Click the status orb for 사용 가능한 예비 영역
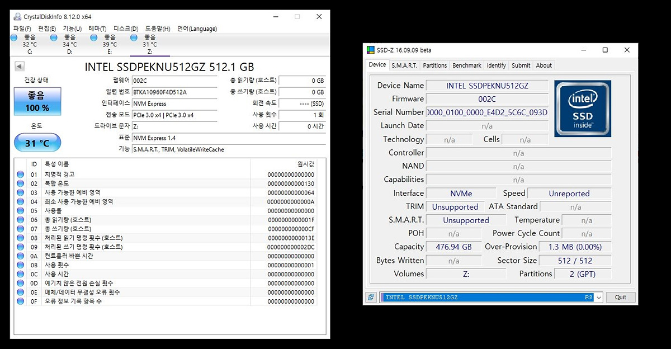 21,192
